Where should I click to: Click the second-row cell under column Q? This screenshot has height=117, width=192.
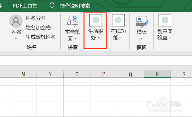tap(130, 89)
